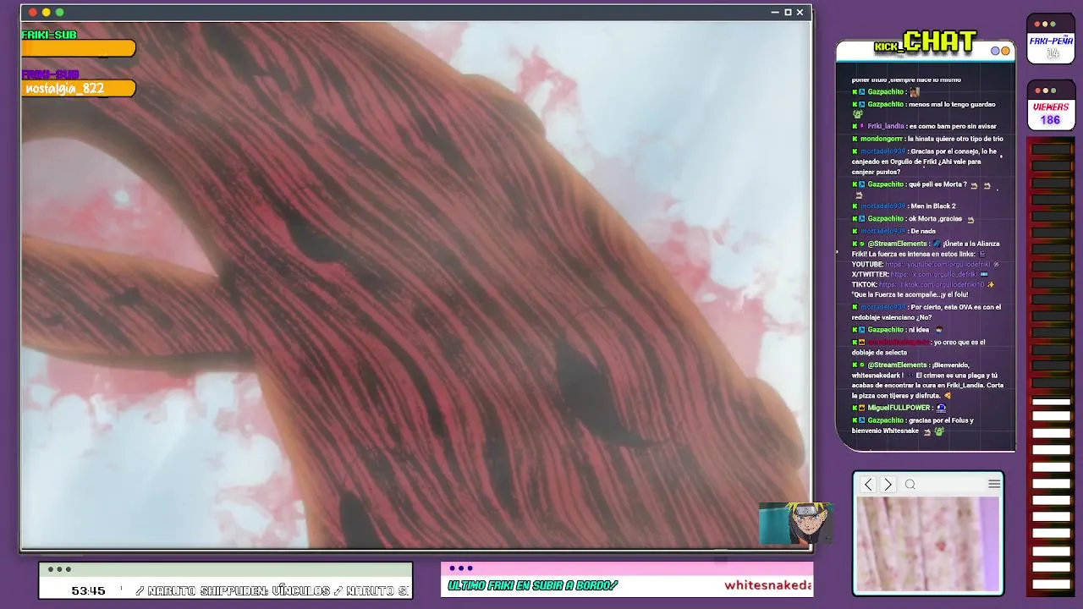Click the forward arrow in the mini browser widget
This screenshot has height=609, width=1083.
click(x=888, y=485)
